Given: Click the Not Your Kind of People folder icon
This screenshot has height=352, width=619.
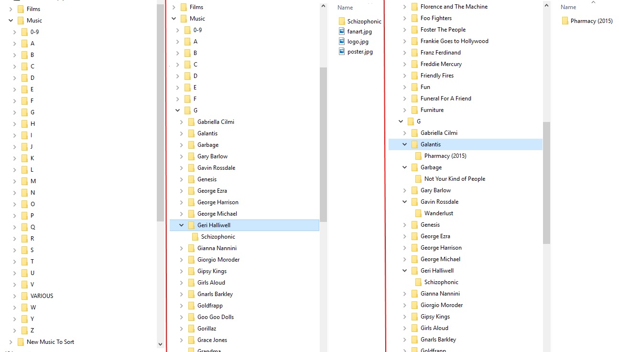Looking at the screenshot, I should click(x=418, y=179).
